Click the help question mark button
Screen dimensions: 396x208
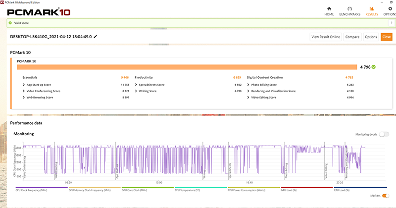pyautogui.click(x=391, y=23)
